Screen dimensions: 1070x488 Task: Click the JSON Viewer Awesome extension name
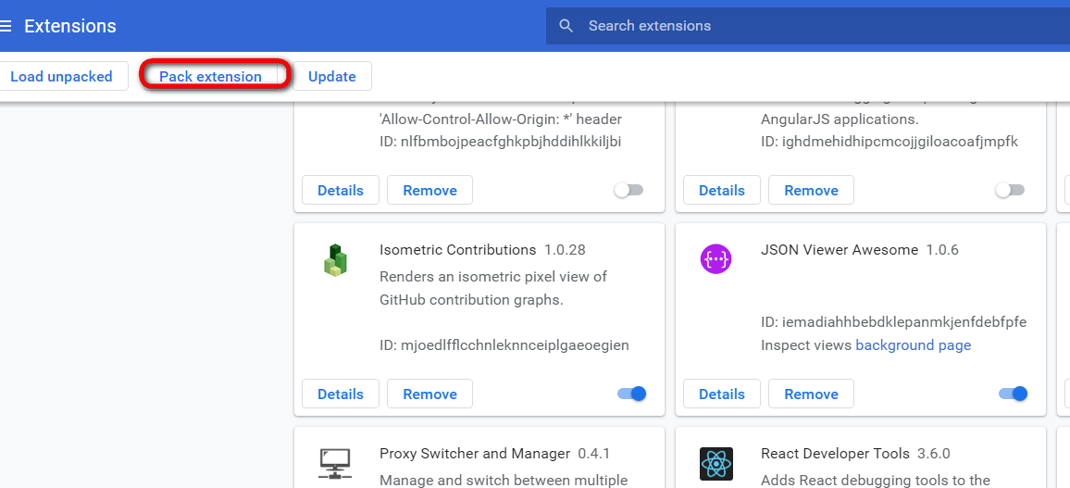[840, 250]
